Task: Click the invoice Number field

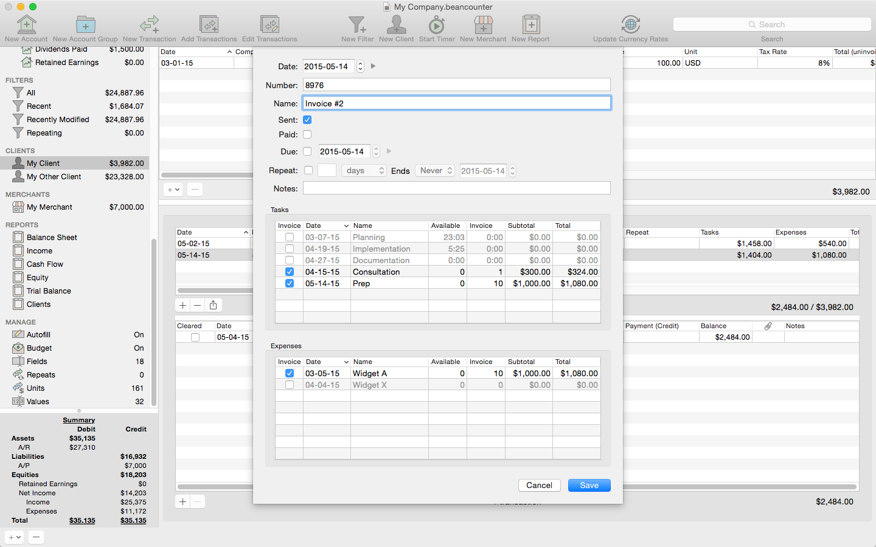Action: point(456,85)
